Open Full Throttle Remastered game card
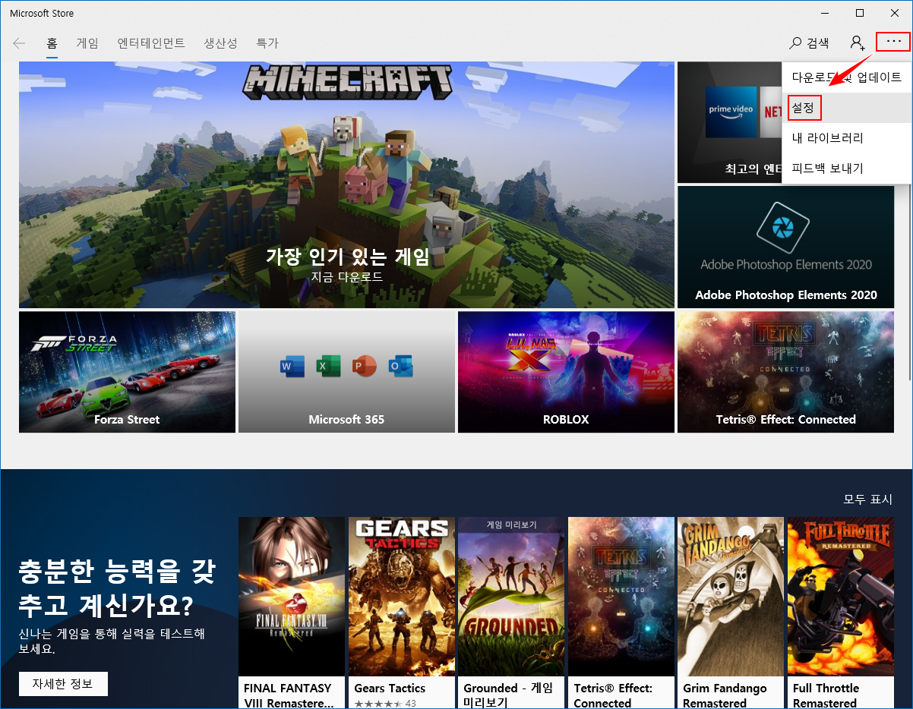913x709 pixels. [841, 613]
